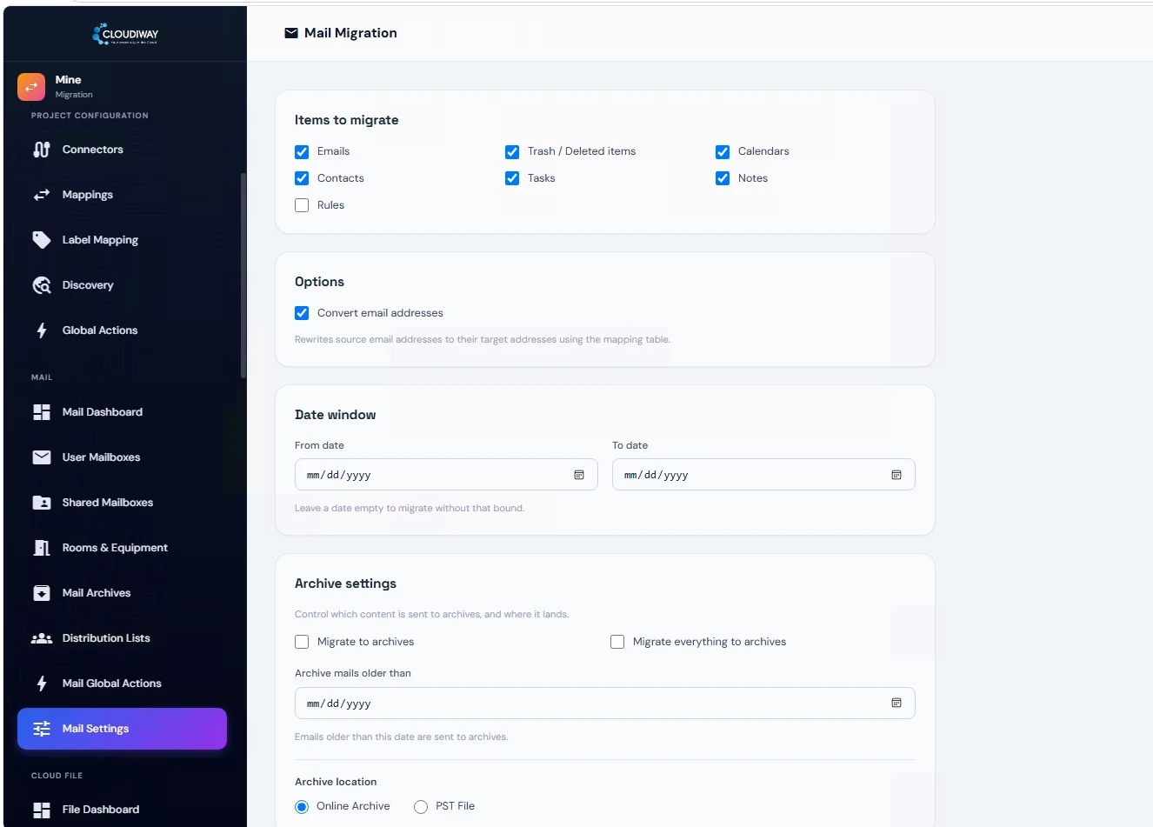This screenshot has height=827, width=1153.
Task: Click the Global Actions lightning icon
Action: (42, 330)
